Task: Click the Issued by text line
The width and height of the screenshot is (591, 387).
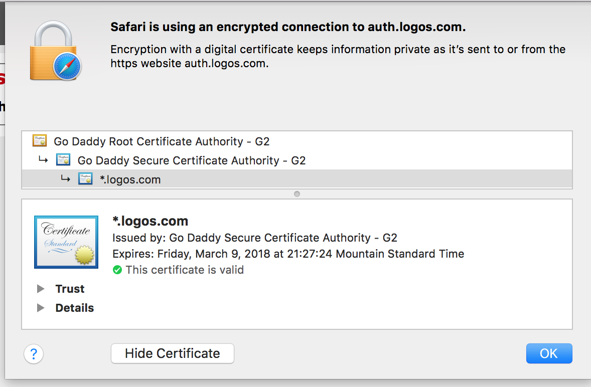Action: tap(255, 238)
